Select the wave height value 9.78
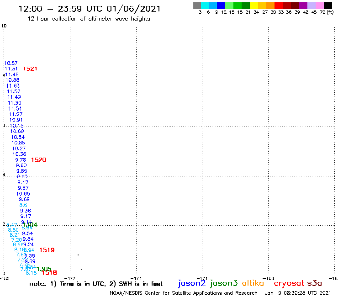Screen dimensions: 338x297 click(21, 160)
